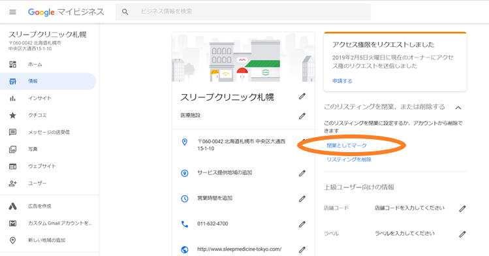This screenshot has width=489, height=256.
Task: Click the blue phone icon
Action: click(x=185, y=224)
